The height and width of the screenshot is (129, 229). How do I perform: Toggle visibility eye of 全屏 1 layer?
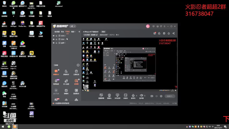[x=54, y=43]
